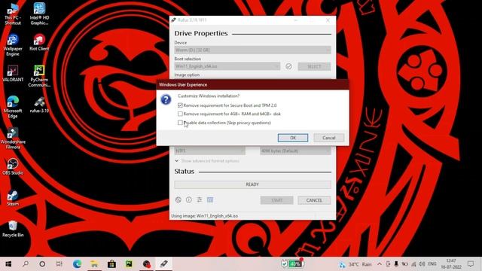Open cluster size 4096 bytes dropdown
The height and width of the screenshot is (271, 482).
coord(295,151)
